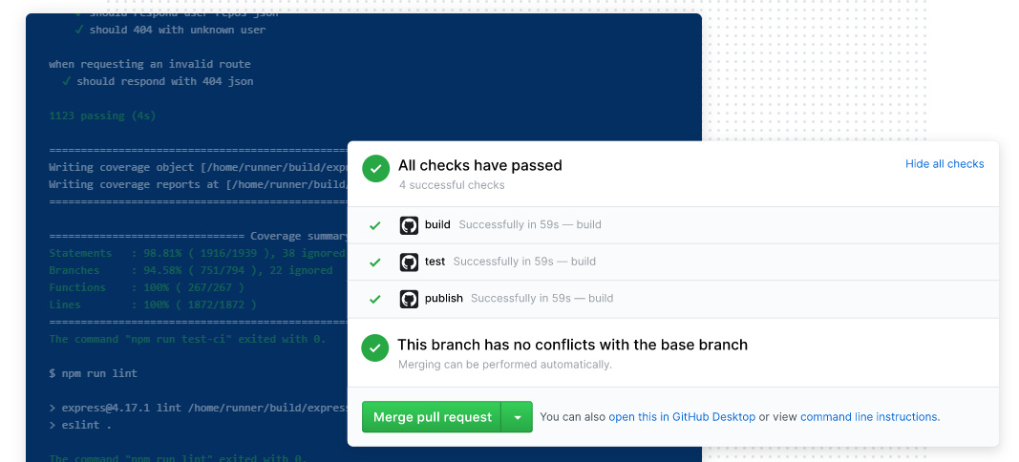
Task: Open this in GitHub Desktop link
Action: (682, 416)
